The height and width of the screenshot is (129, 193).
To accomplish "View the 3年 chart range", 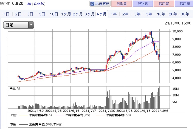I will point(137,14).
